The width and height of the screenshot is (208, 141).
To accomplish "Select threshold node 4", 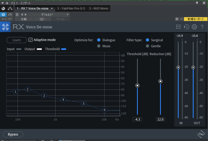I will (x=63, y=100).
